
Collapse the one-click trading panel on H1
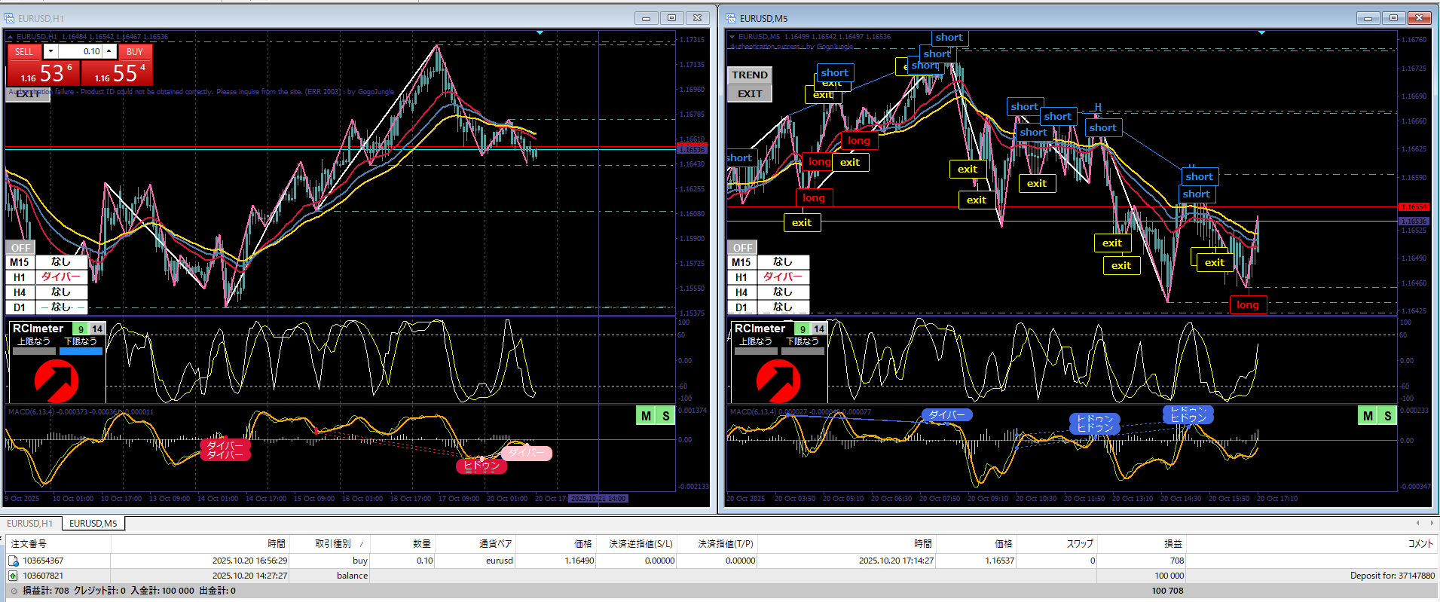pyautogui.click(x=10, y=36)
